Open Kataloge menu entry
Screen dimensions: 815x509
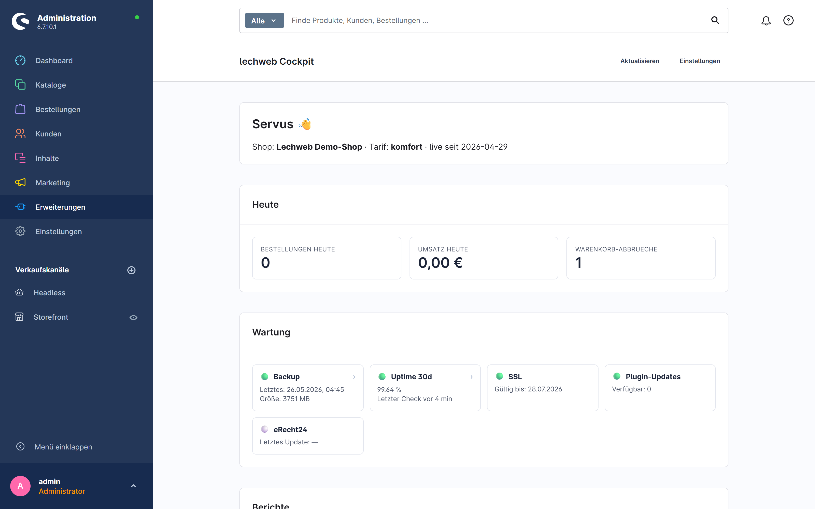pos(76,85)
